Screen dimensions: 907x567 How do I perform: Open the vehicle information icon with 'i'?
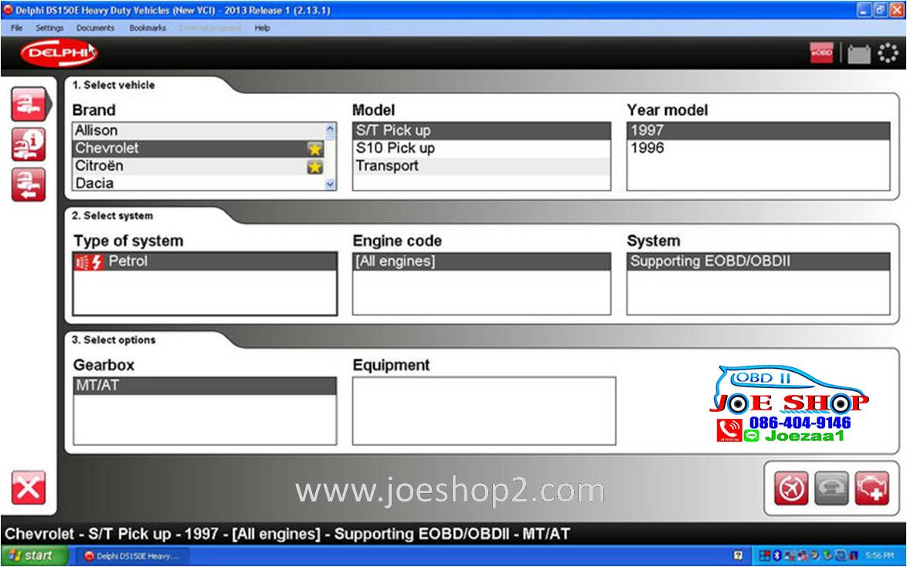tap(28, 144)
